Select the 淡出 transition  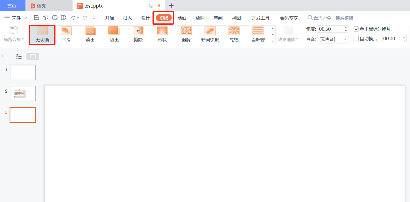[90, 34]
